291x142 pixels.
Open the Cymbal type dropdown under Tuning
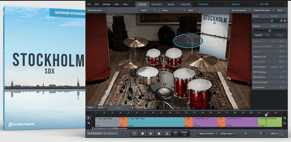coord(262,35)
